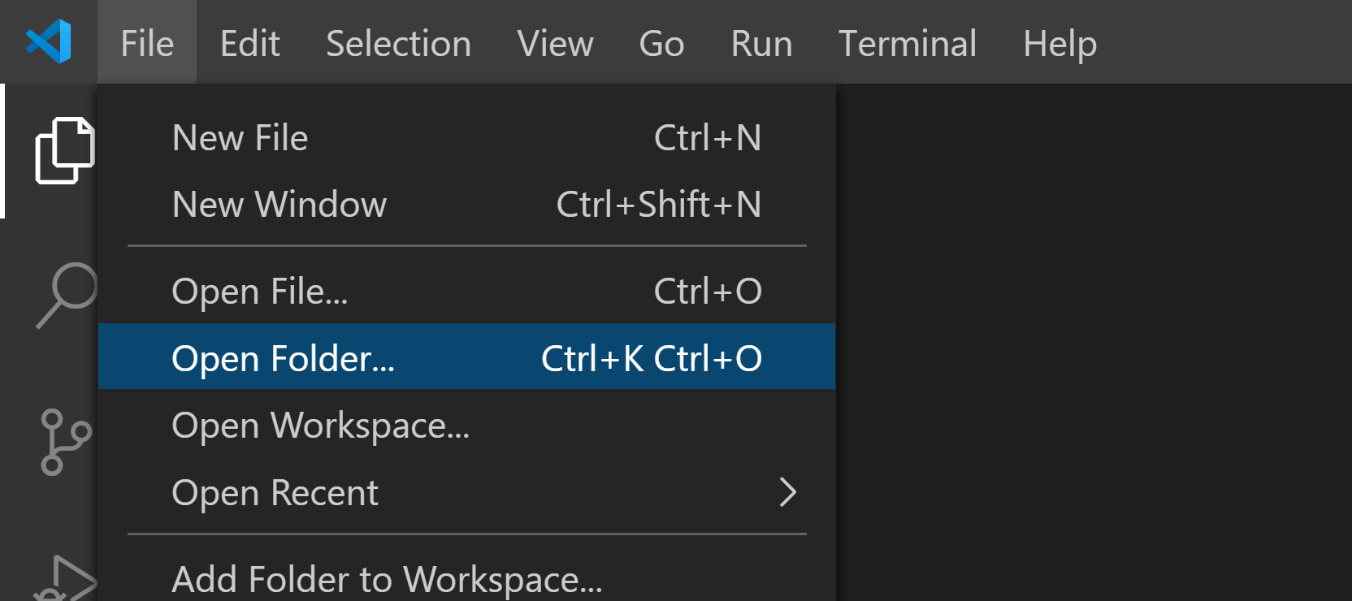Click Open File... menu entry
This screenshot has height=601, width=1352.
coord(260,292)
